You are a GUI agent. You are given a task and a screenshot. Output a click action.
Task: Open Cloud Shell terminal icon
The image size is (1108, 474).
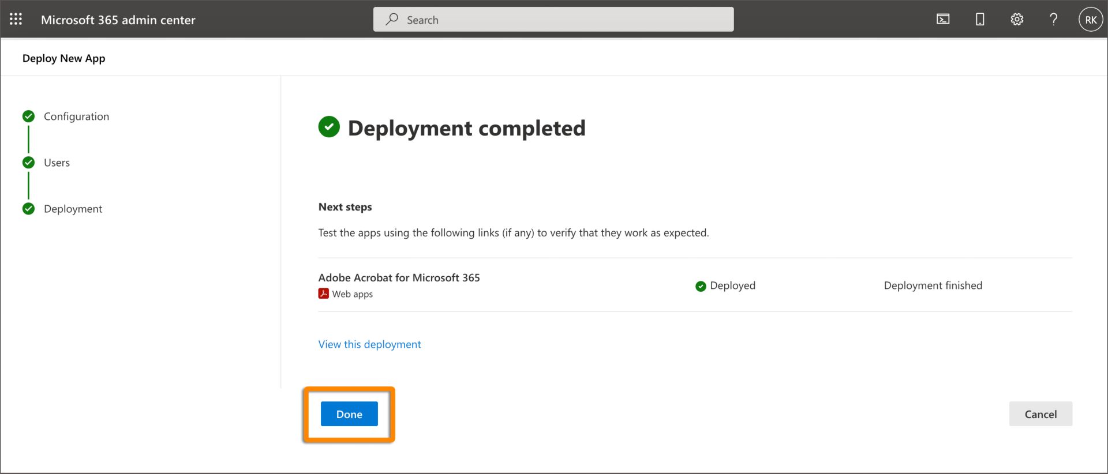coord(943,20)
